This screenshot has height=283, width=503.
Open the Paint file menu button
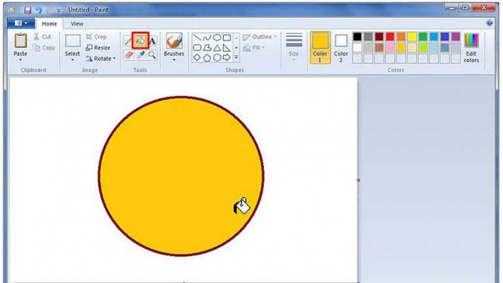coord(20,24)
